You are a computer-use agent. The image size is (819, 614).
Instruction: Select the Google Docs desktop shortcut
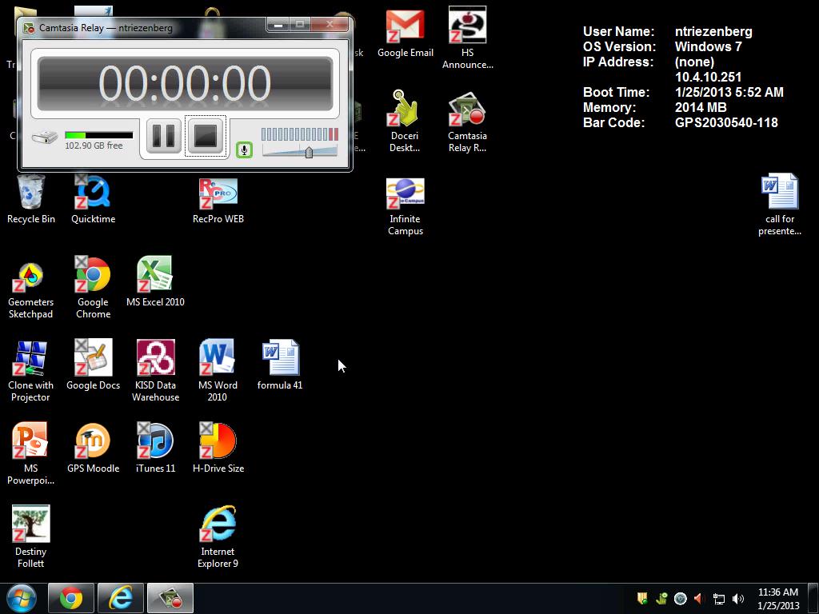[94, 365]
